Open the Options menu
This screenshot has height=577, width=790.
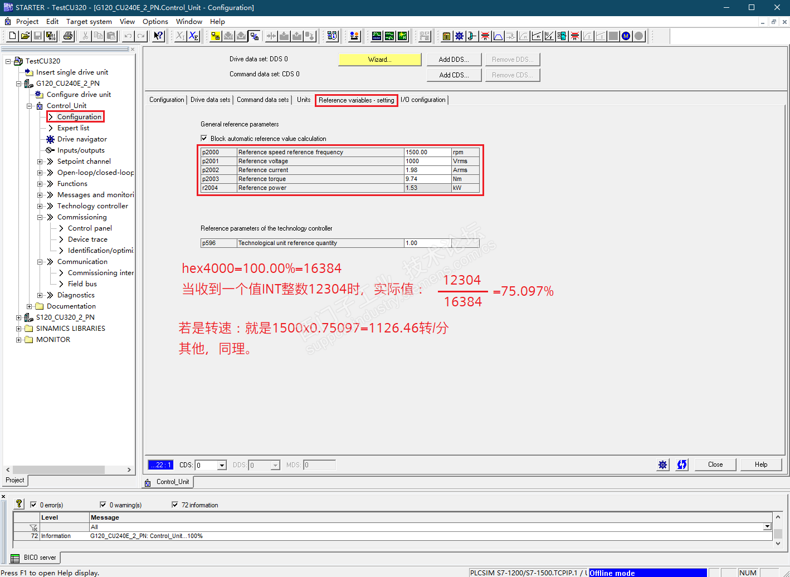pos(155,22)
